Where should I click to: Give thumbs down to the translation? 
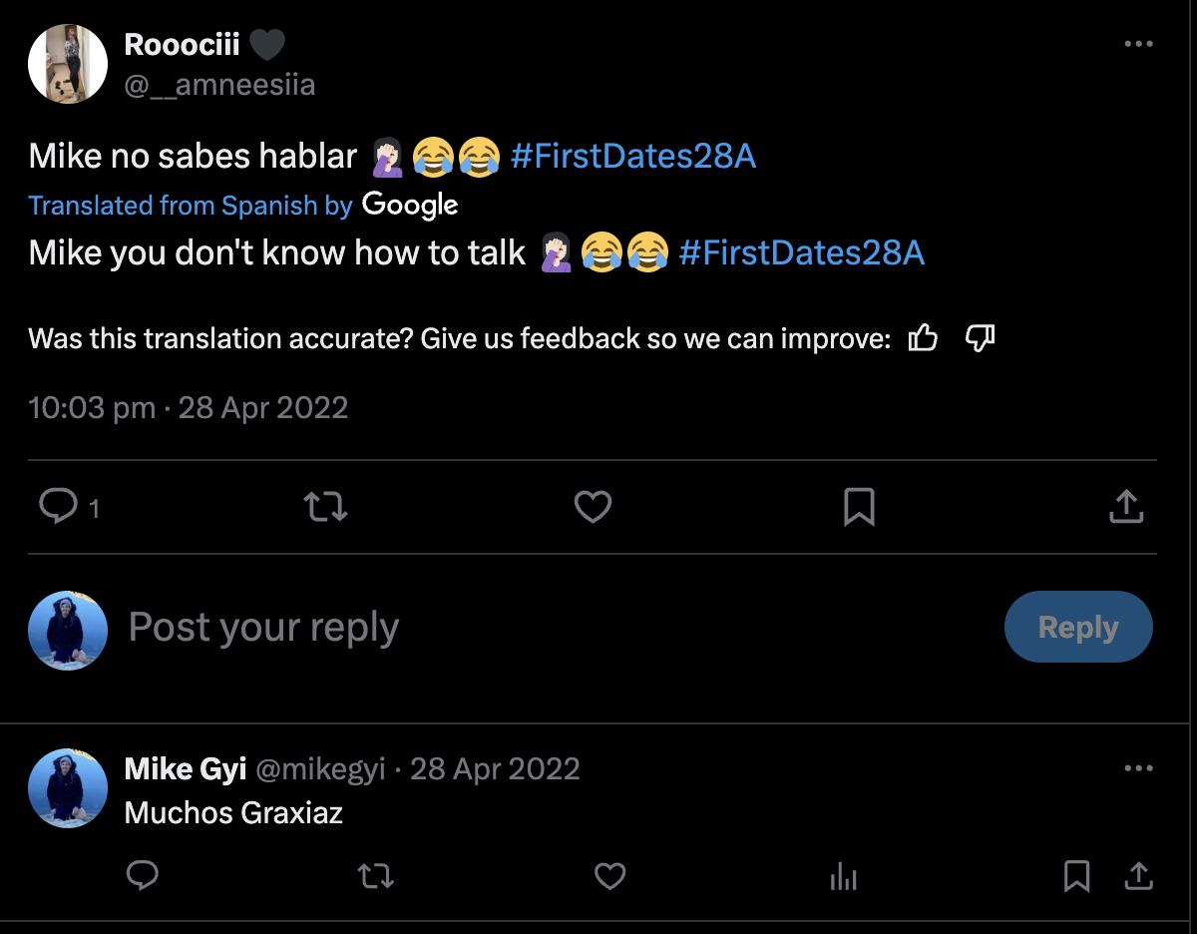(980, 339)
